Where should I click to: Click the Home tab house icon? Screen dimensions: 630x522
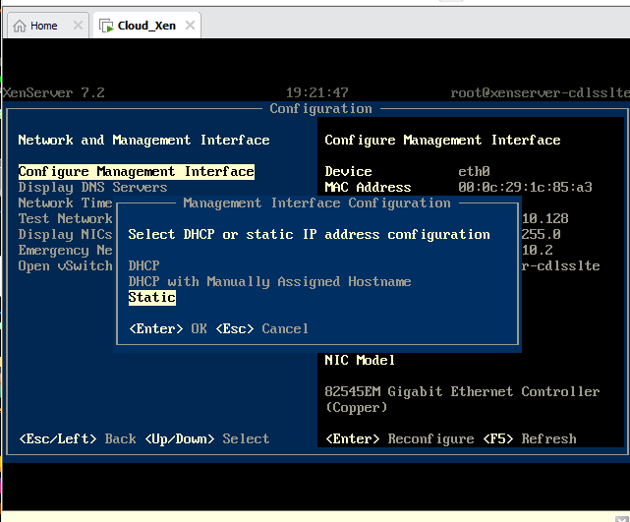click(20, 27)
